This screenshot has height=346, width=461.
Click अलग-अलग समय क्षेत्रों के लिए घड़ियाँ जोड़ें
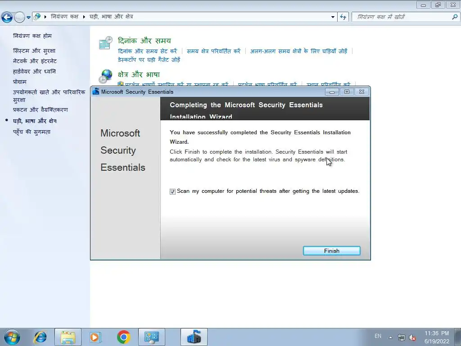pos(299,51)
